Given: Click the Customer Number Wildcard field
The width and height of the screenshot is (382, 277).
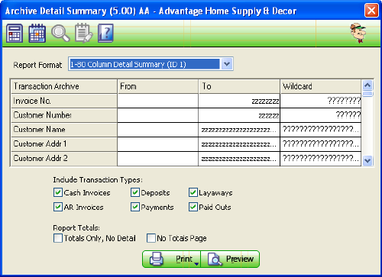Looking at the screenshot, I should [x=321, y=115].
